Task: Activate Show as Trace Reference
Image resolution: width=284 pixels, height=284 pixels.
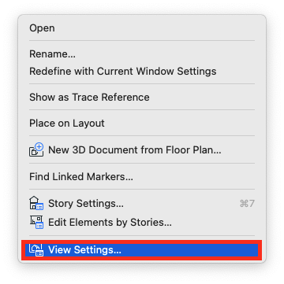Action: (89, 98)
